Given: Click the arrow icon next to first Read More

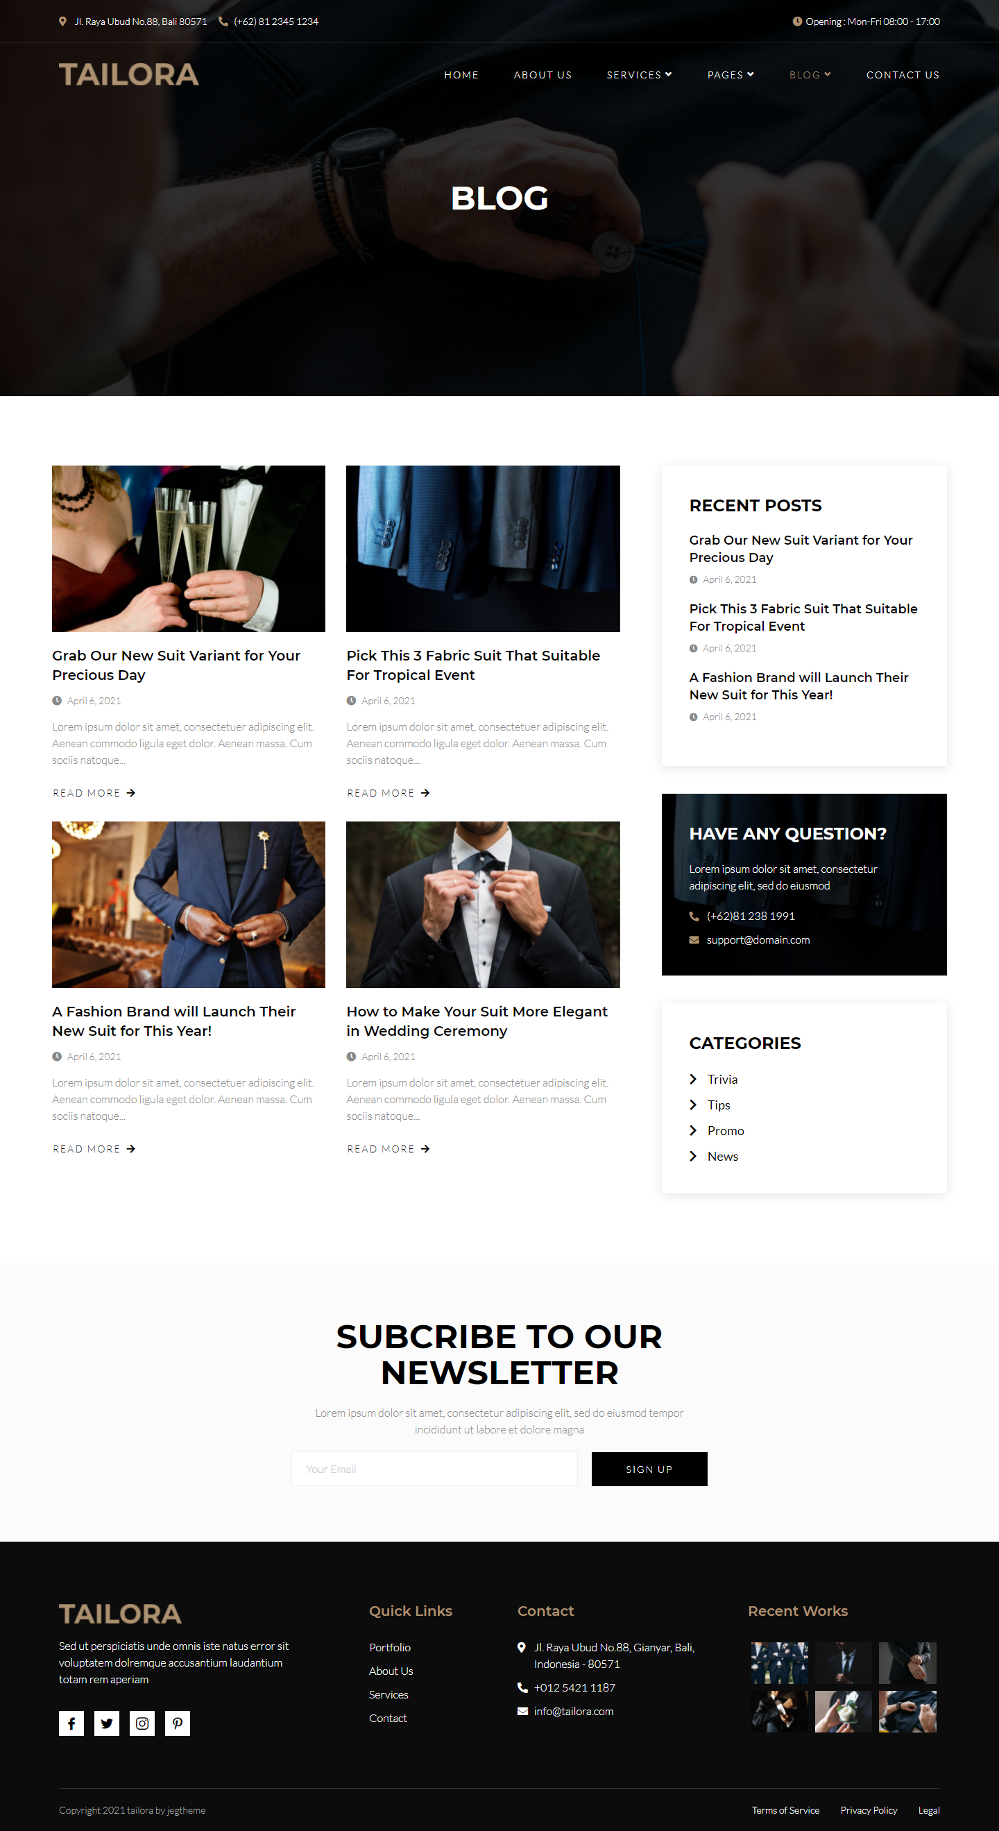Looking at the screenshot, I should pyautogui.click(x=130, y=792).
